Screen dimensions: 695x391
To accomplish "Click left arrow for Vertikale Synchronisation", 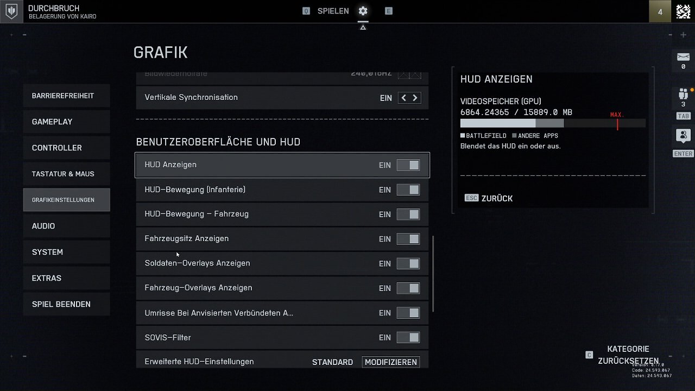I will [403, 98].
